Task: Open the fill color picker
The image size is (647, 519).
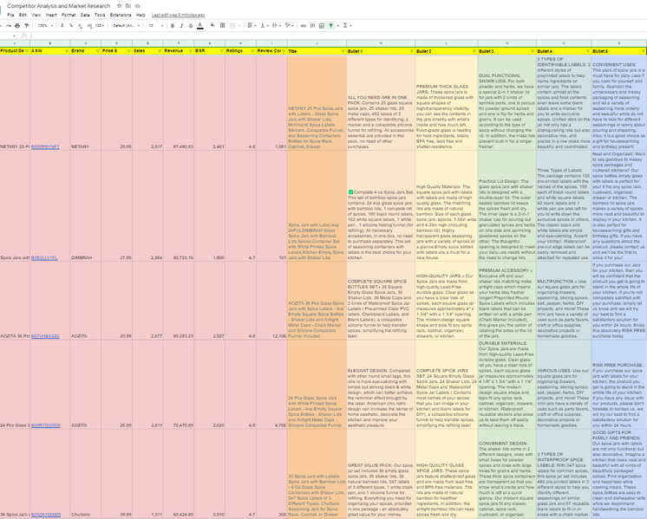Action: (x=212, y=25)
